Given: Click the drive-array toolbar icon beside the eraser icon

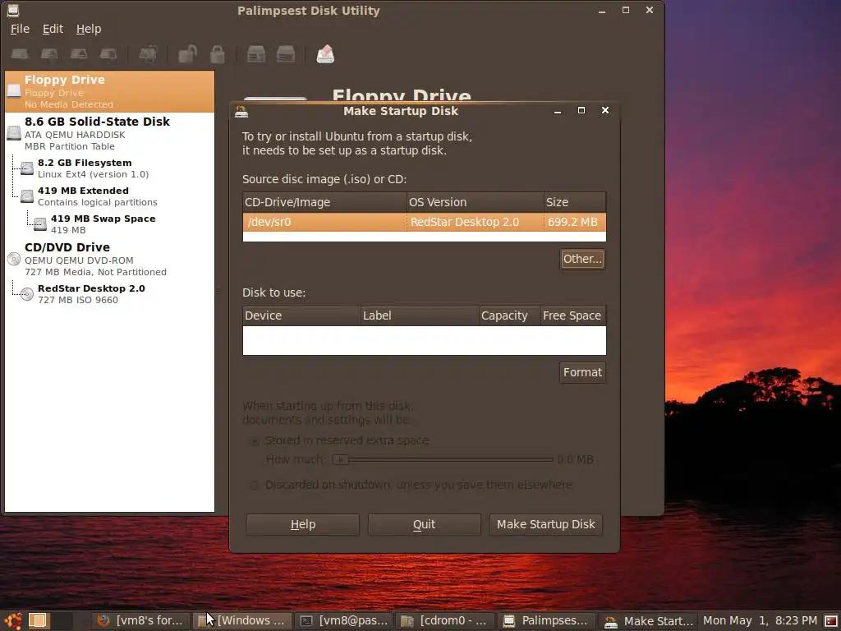Looking at the screenshot, I should pyautogui.click(x=285, y=54).
